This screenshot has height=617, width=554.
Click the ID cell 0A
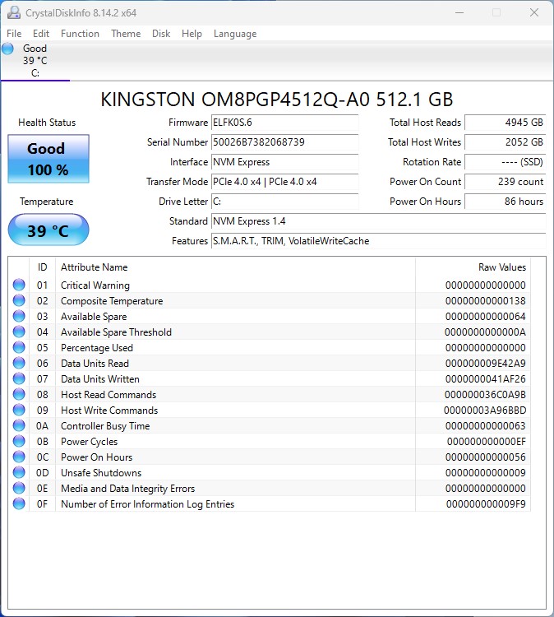pos(42,426)
